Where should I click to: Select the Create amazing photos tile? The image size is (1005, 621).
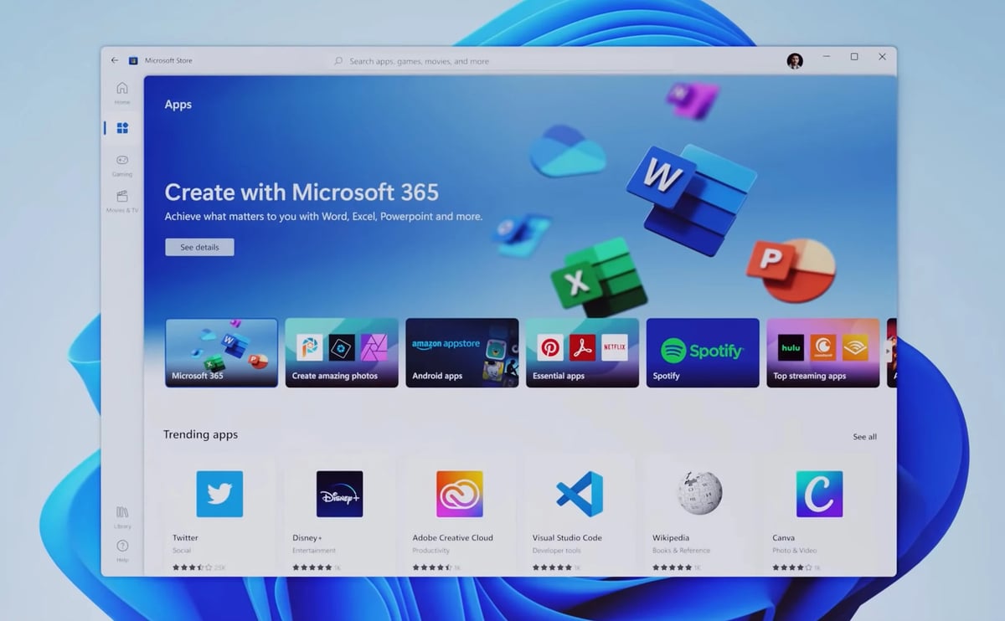pyautogui.click(x=342, y=352)
